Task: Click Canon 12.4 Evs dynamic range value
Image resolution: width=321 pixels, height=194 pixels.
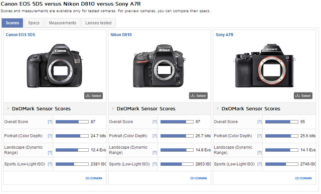Action: click(x=98, y=150)
